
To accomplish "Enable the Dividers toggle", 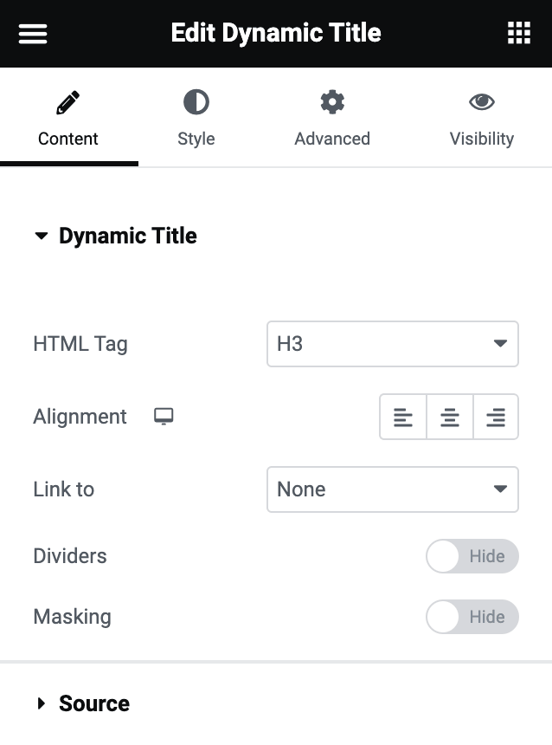I will (472, 556).
